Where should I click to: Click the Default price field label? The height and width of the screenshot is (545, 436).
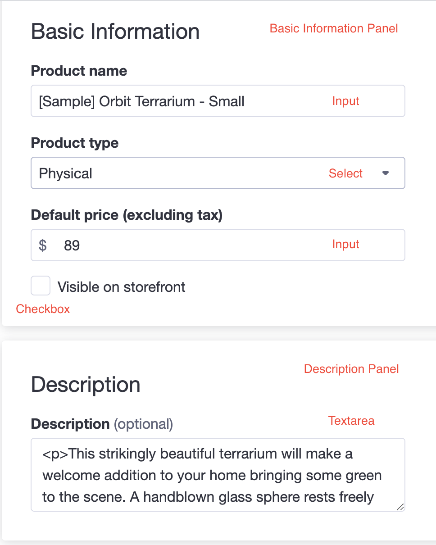pyautogui.click(x=126, y=215)
